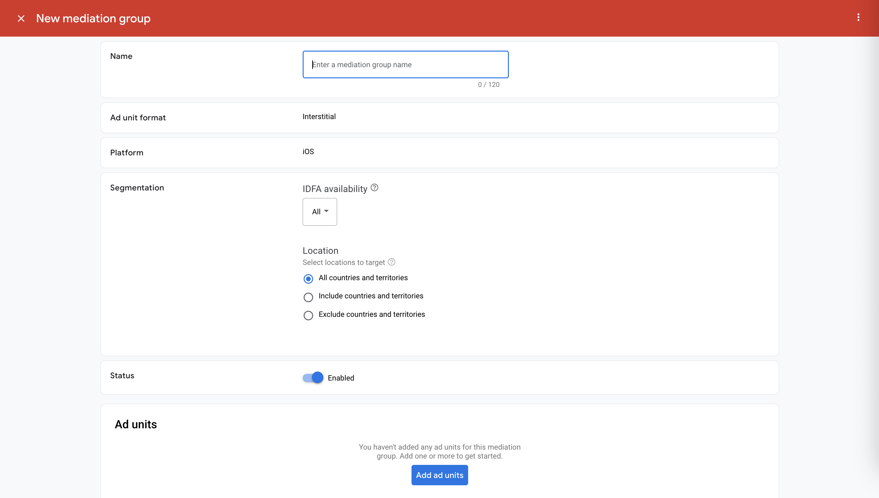Image resolution: width=879 pixels, height=498 pixels.
Task: Click the Add ad units button
Action: 439,475
